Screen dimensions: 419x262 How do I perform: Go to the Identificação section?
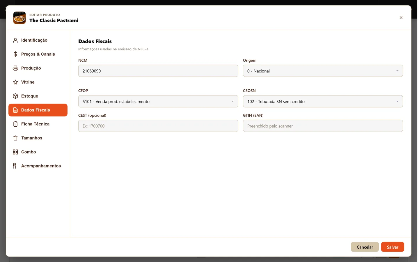(38, 40)
